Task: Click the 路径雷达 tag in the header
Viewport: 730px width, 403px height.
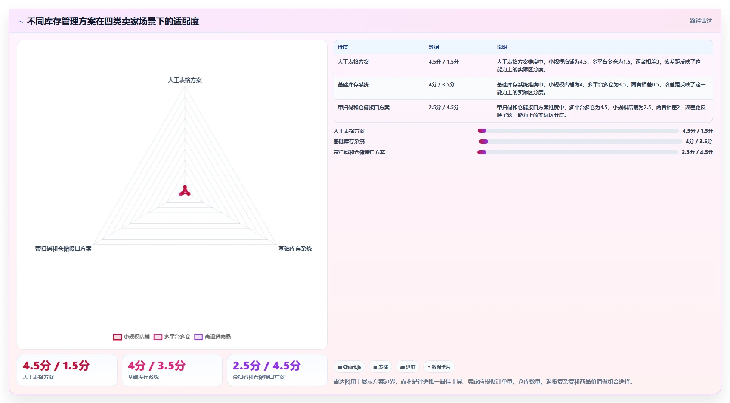Action: 701,21
